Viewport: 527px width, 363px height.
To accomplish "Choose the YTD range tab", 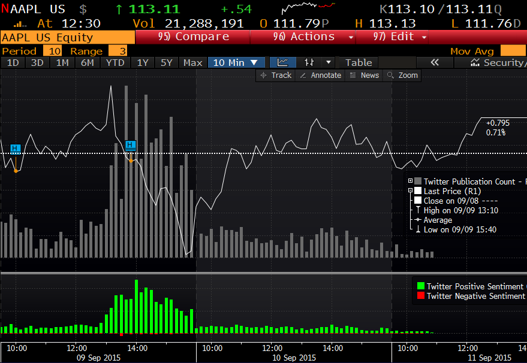I will (115, 62).
